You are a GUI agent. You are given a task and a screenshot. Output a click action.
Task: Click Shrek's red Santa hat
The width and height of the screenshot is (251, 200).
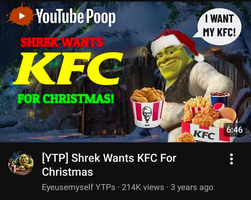point(176,43)
